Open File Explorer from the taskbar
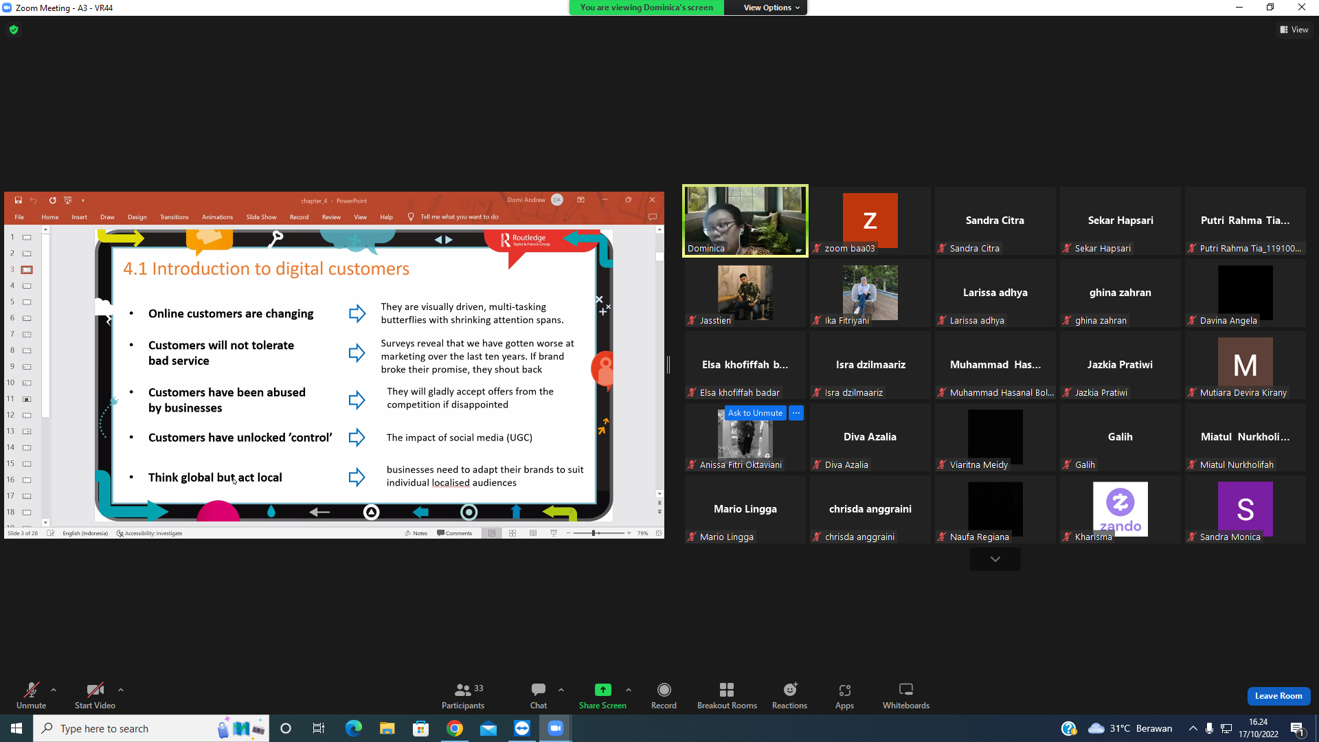 387,728
